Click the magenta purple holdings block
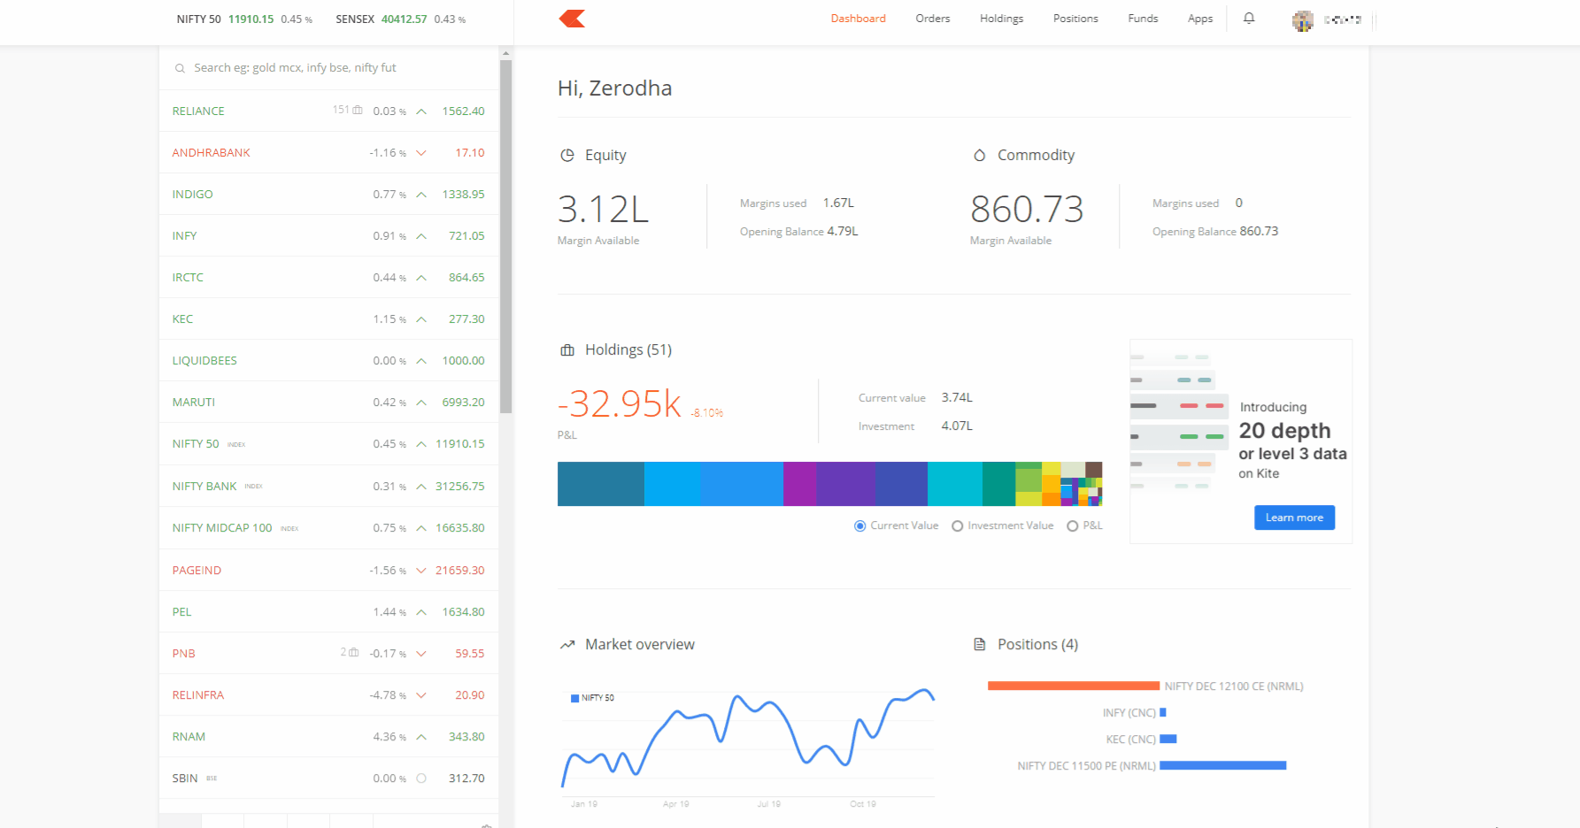The width and height of the screenshot is (1580, 828). (x=799, y=484)
